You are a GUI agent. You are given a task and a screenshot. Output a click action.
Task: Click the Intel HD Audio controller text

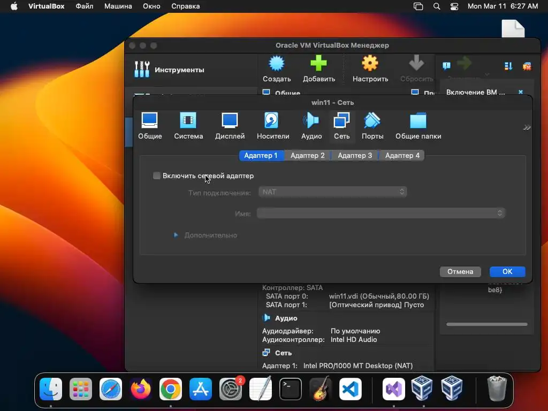tap(354, 339)
